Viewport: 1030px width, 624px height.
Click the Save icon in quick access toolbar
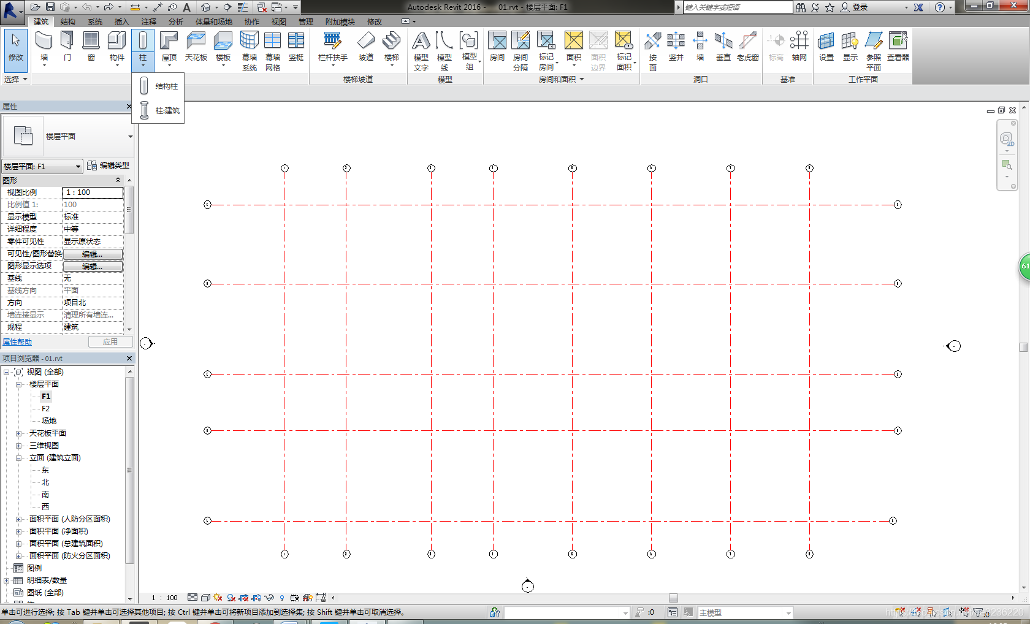click(x=50, y=7)
